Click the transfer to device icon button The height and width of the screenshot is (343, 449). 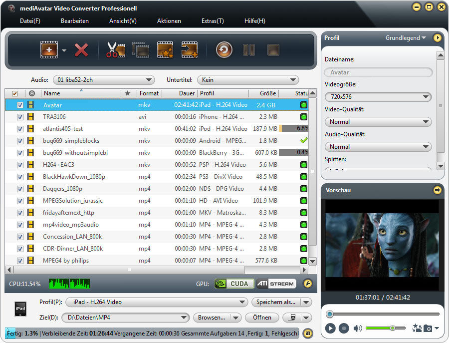pos(293,318)
